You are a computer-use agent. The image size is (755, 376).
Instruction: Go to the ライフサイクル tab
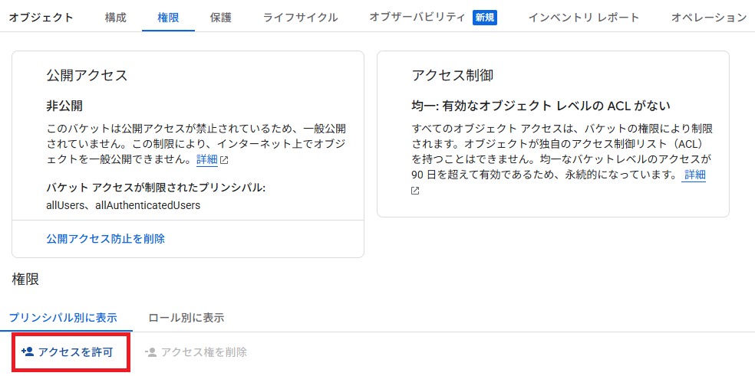[301, 18]
